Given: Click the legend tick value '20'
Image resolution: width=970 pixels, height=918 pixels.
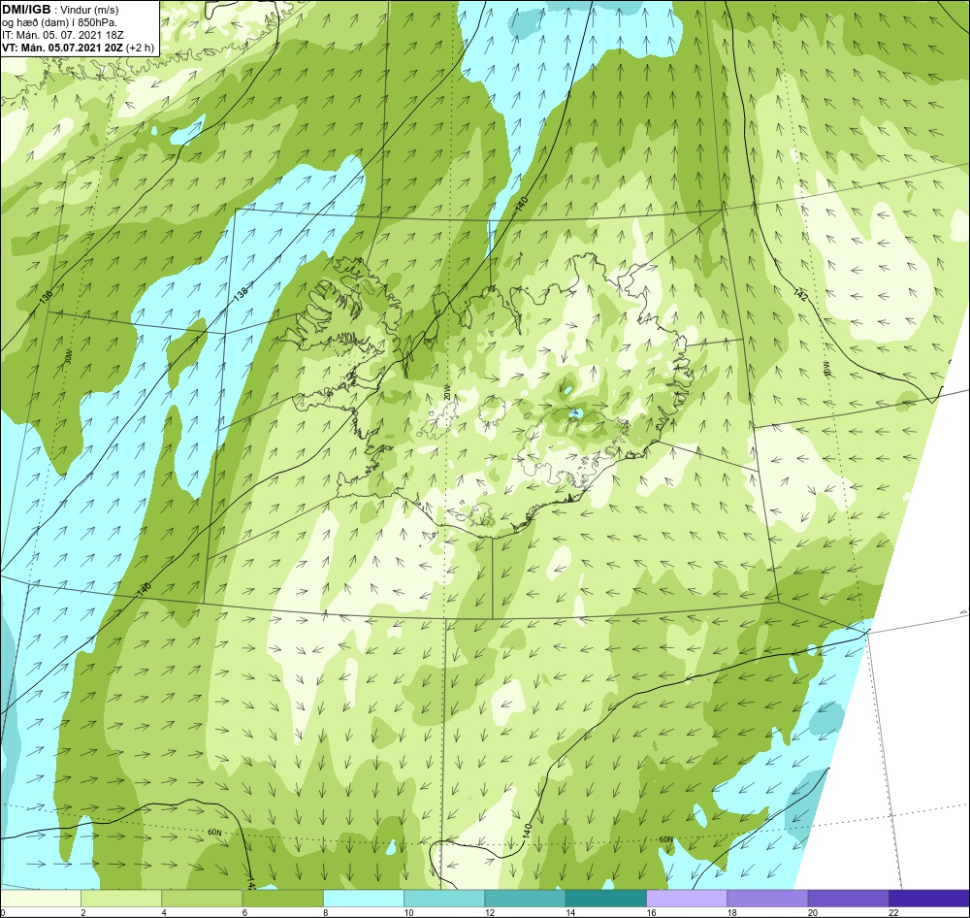Looking at the screenshot, I should click(x=812, y=912).
